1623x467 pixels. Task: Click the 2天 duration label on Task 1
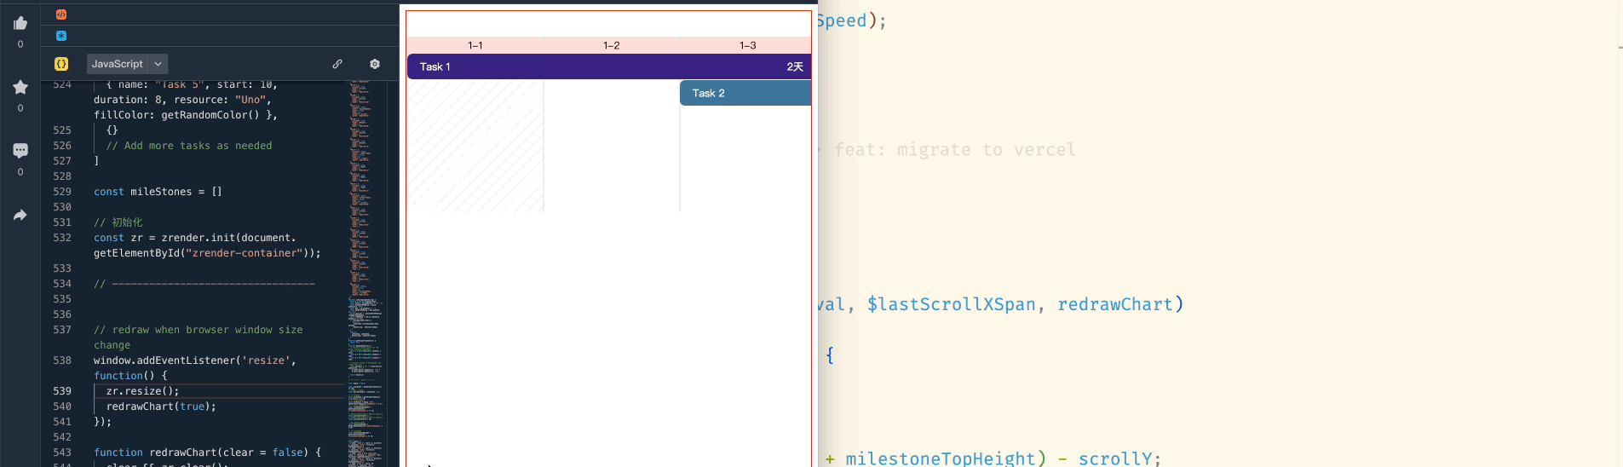[x=795, y=66]
